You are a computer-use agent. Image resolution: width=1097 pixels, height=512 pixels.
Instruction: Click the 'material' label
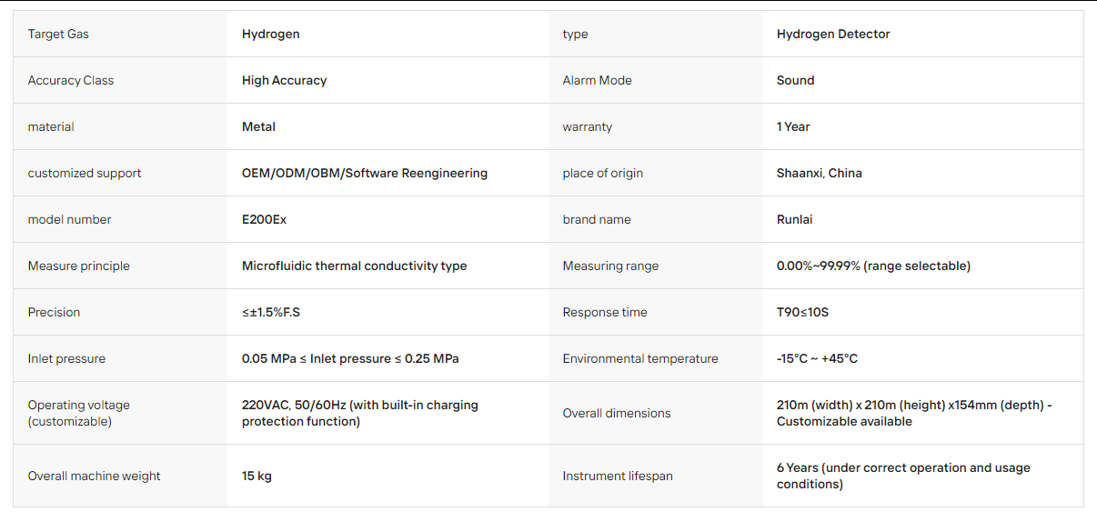coord(51,126)
